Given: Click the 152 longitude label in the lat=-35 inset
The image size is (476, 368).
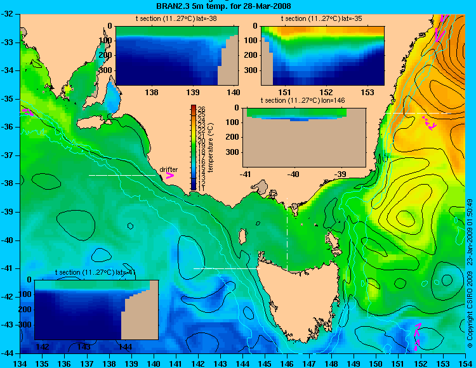Looking at the screenshot, I should (x=326, y=92).
